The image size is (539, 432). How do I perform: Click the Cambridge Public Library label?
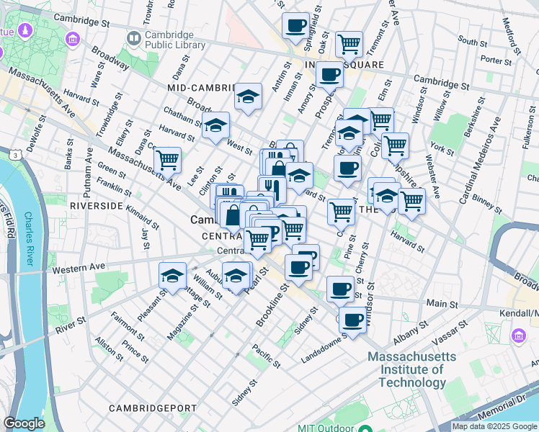click(175, 40)
